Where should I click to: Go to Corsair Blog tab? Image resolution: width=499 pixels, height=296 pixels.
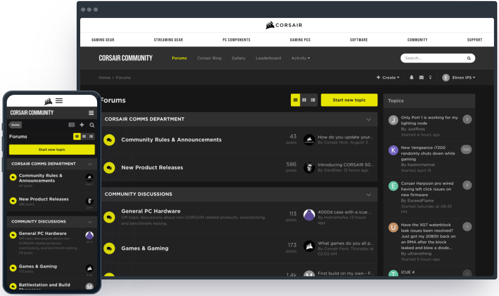tap(209, 58)
